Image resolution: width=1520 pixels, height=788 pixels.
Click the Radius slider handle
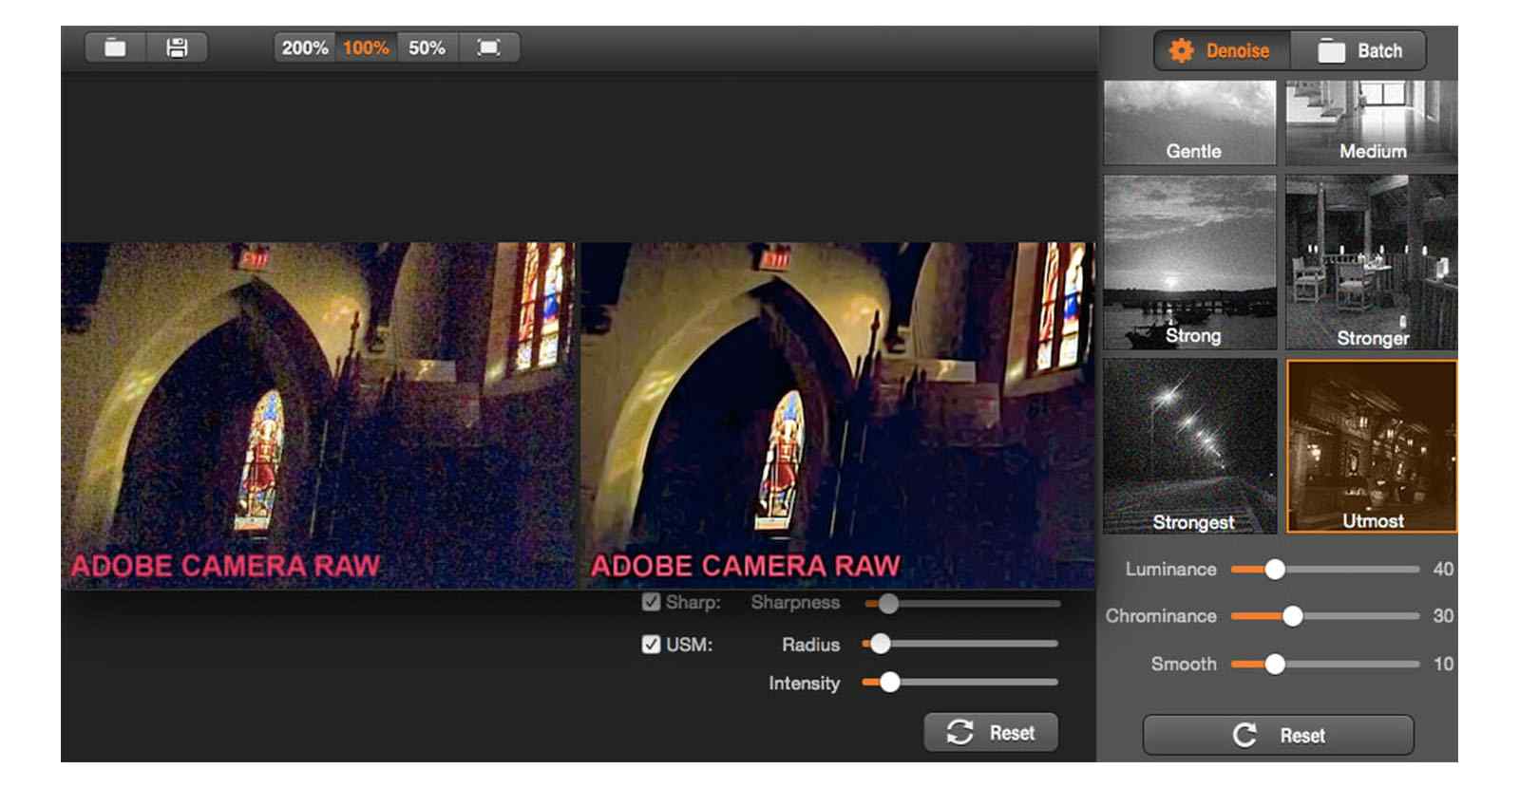881,644
